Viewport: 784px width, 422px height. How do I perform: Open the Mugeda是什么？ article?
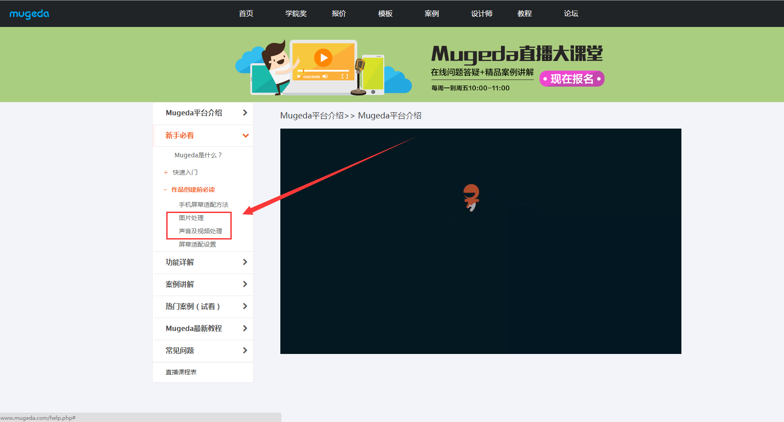pos(198,155)
